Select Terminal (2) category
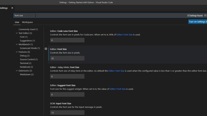Viewport: 207px width, 116px height. pos(26,63)
